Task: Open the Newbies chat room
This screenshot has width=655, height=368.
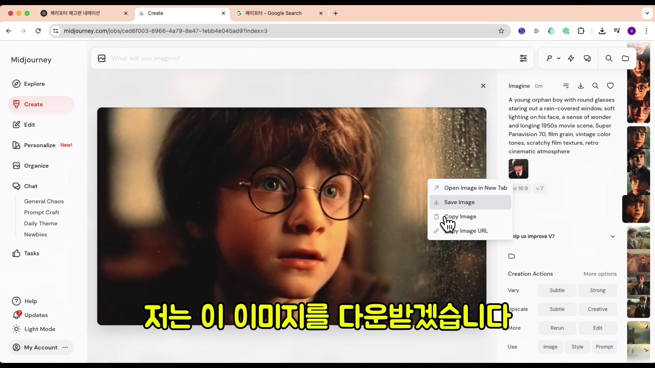Action: tap(35, 234)
